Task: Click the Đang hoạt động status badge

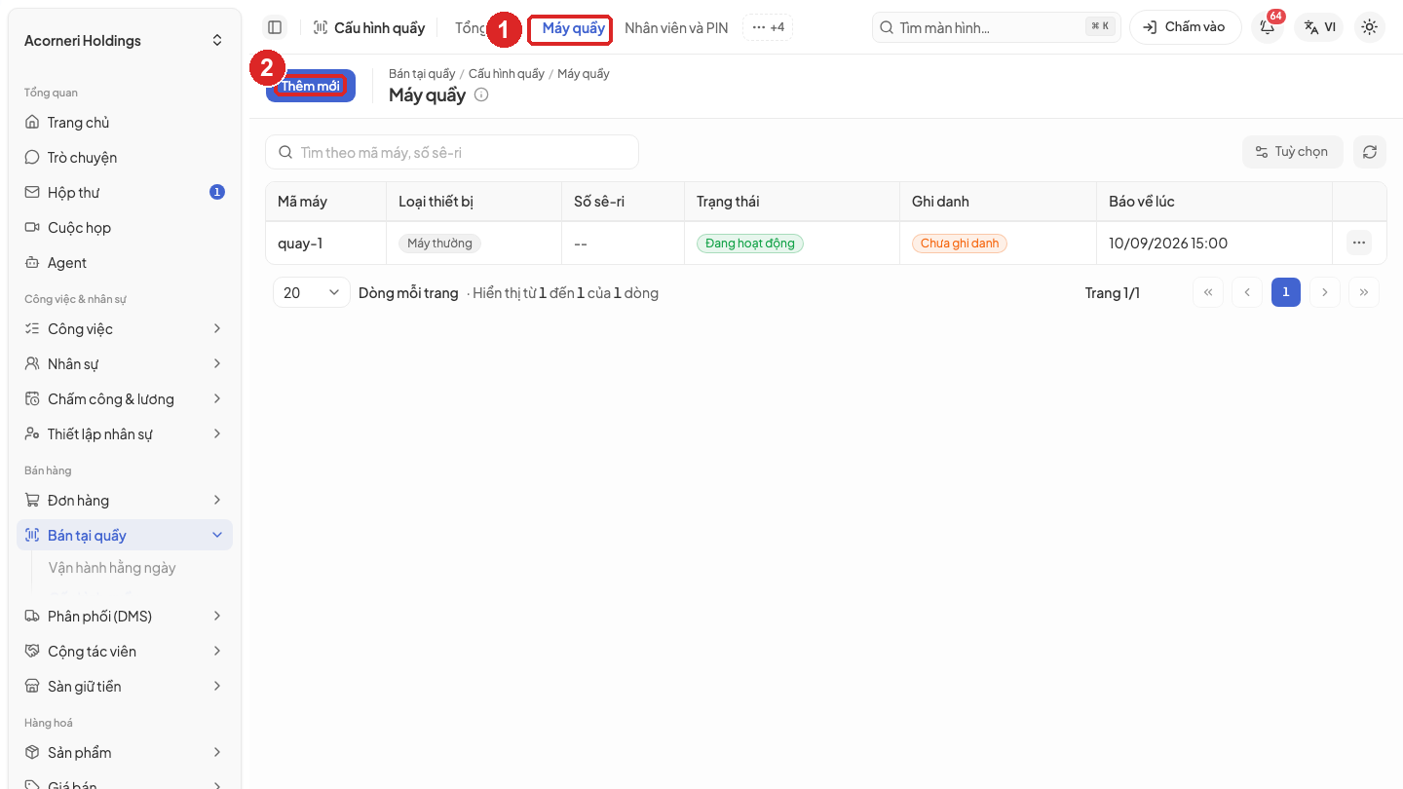Action: point(750,244)
